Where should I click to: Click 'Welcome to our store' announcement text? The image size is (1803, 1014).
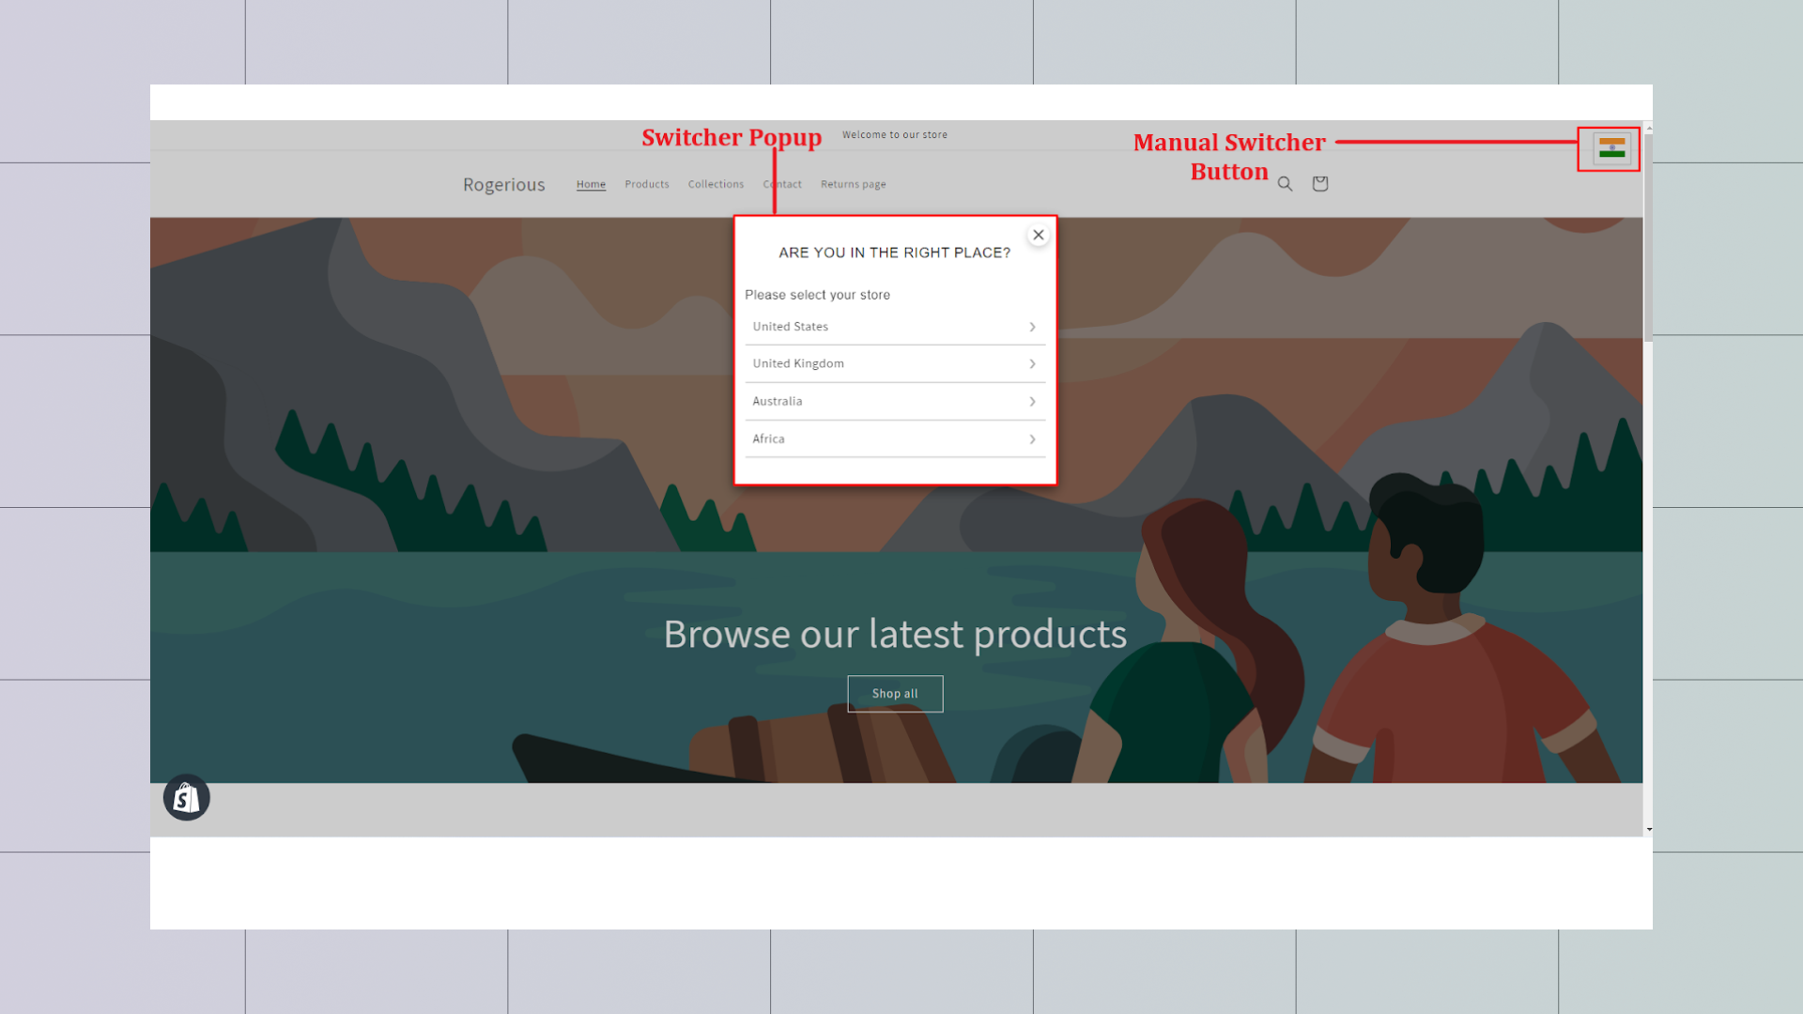click(x=895, y=135)
